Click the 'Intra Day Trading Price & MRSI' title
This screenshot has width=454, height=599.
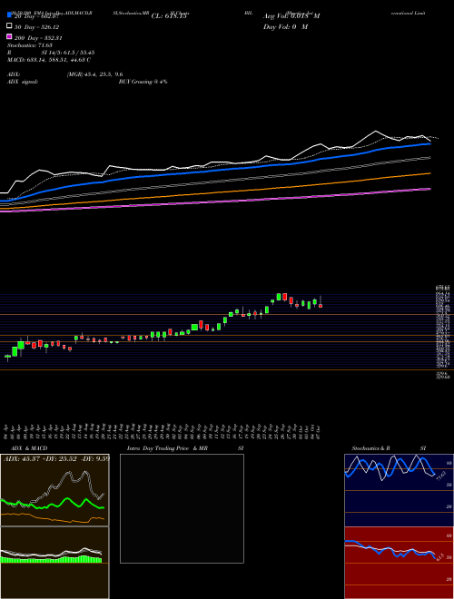tap(185, 448)
